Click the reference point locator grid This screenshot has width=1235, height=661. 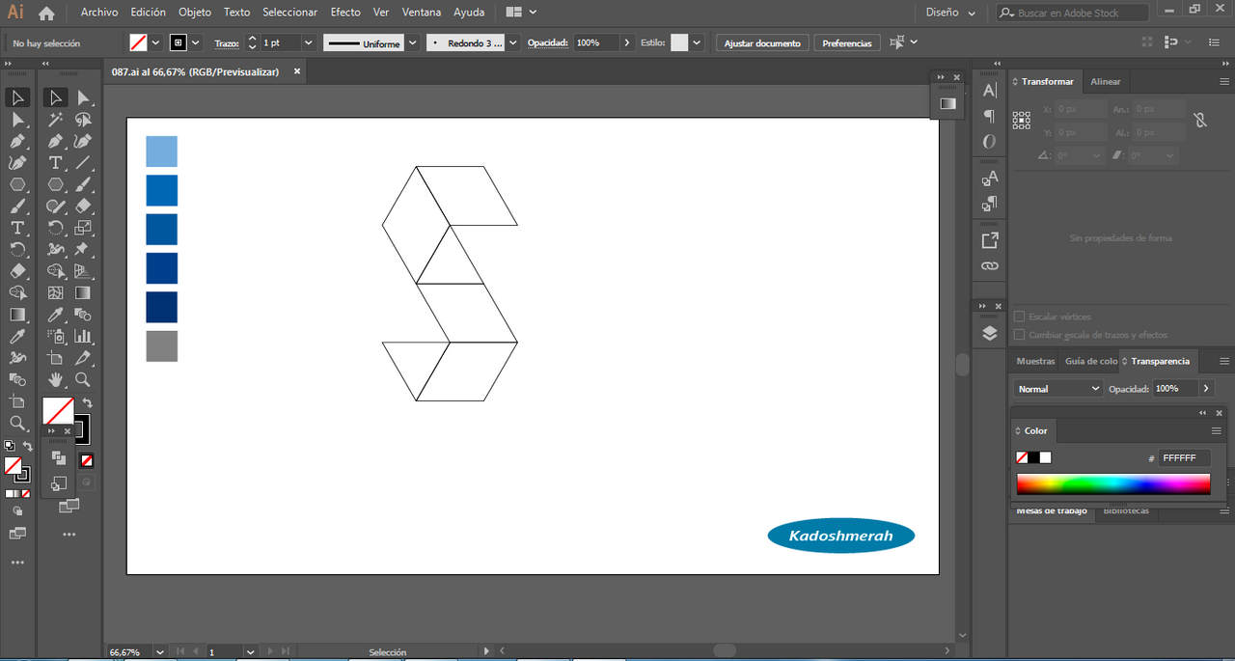click(x=1022, y=120)
